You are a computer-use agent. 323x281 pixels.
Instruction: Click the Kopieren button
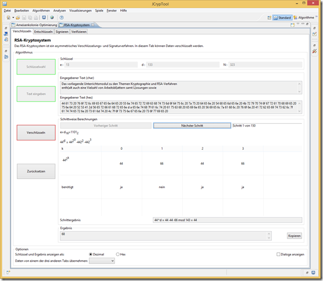click(295, 236)
